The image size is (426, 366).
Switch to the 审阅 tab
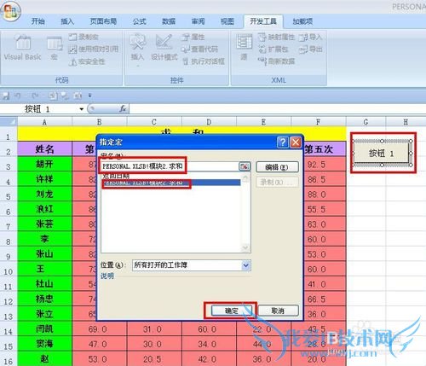199,21
